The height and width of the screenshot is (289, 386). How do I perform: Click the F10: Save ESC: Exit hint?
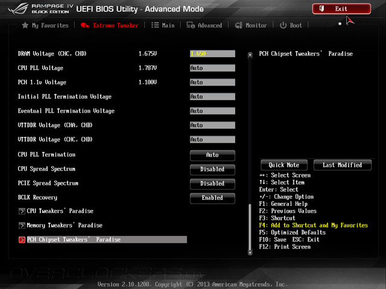289,240
